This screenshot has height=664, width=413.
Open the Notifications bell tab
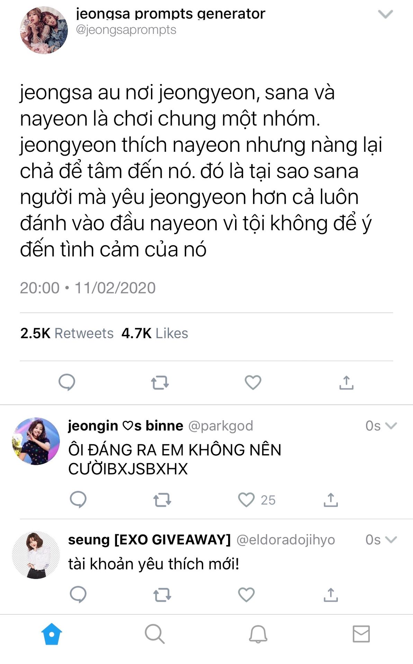coord(258,634)
